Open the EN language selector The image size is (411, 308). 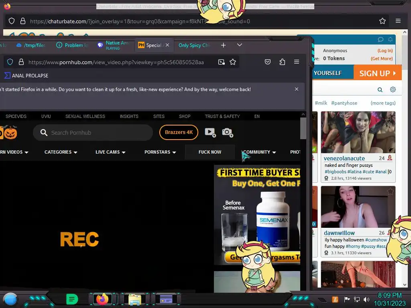[257, 116]
